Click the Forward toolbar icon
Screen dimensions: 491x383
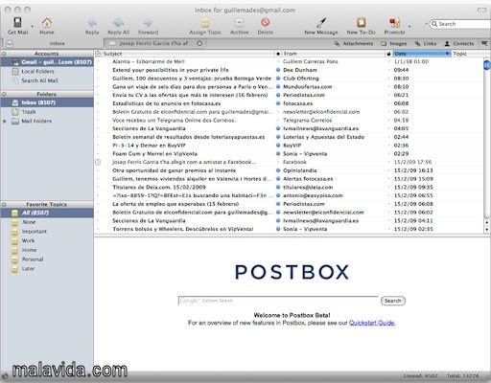pos(148,22)
